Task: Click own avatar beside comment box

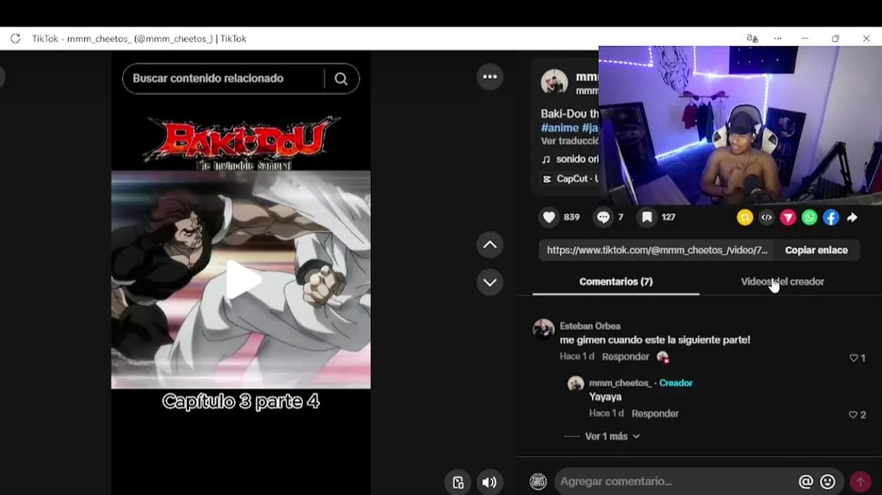Action: [538, 482]
